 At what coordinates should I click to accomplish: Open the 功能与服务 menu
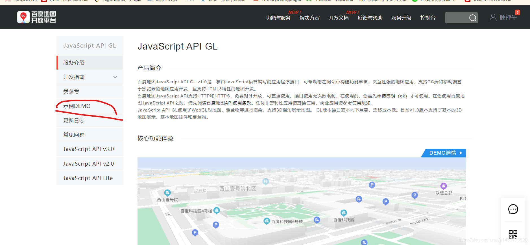click(278, 18)
